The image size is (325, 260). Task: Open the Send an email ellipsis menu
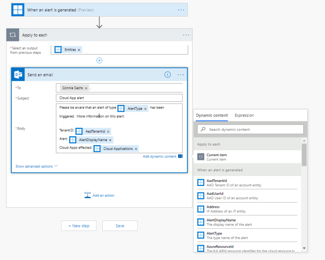(x=181, y=75)
